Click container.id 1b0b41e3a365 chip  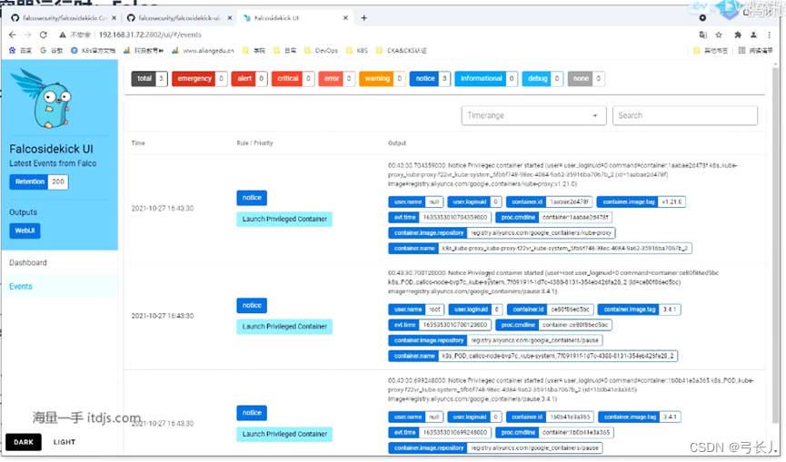(551, 417)
